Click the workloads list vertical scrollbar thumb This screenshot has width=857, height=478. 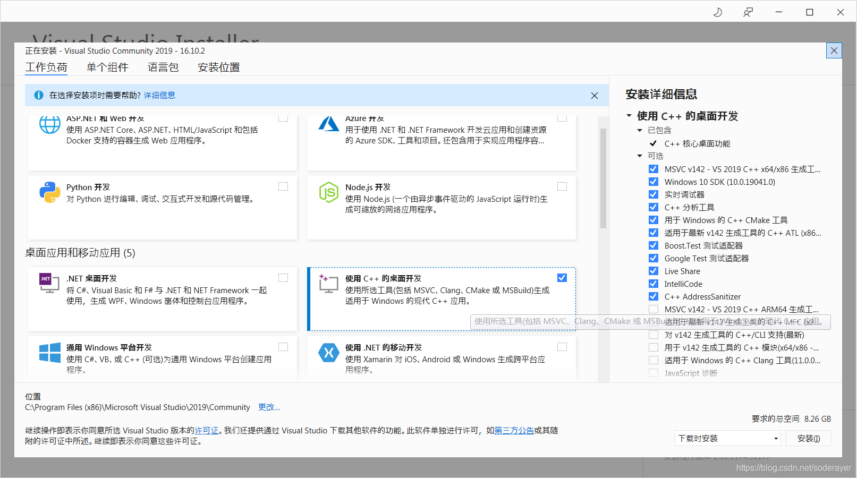603,178
